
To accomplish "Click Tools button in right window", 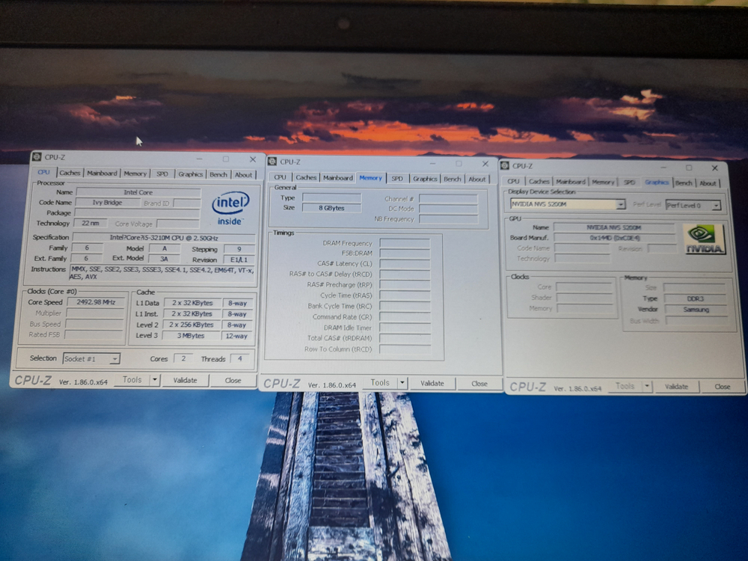I will click(x=625, y=386).
